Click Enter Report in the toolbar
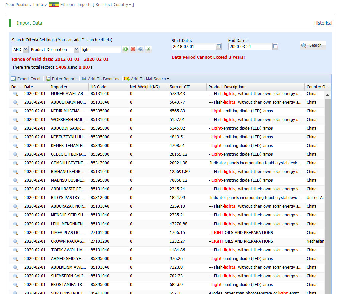 tap(61, 79)
